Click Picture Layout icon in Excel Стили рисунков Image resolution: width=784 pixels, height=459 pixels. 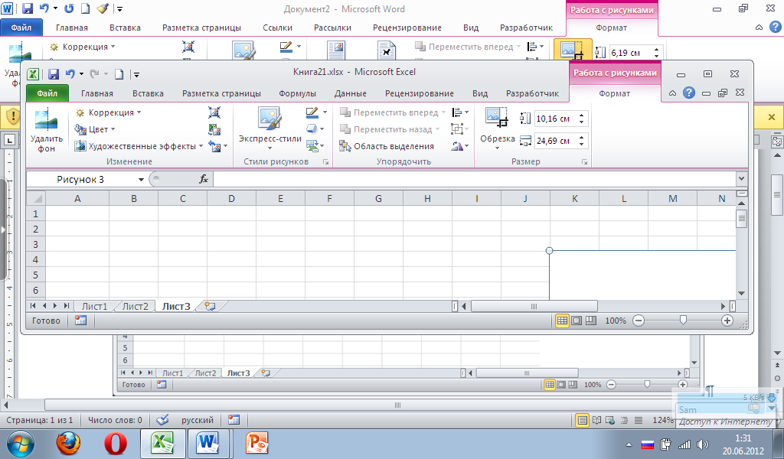(312, 146)
